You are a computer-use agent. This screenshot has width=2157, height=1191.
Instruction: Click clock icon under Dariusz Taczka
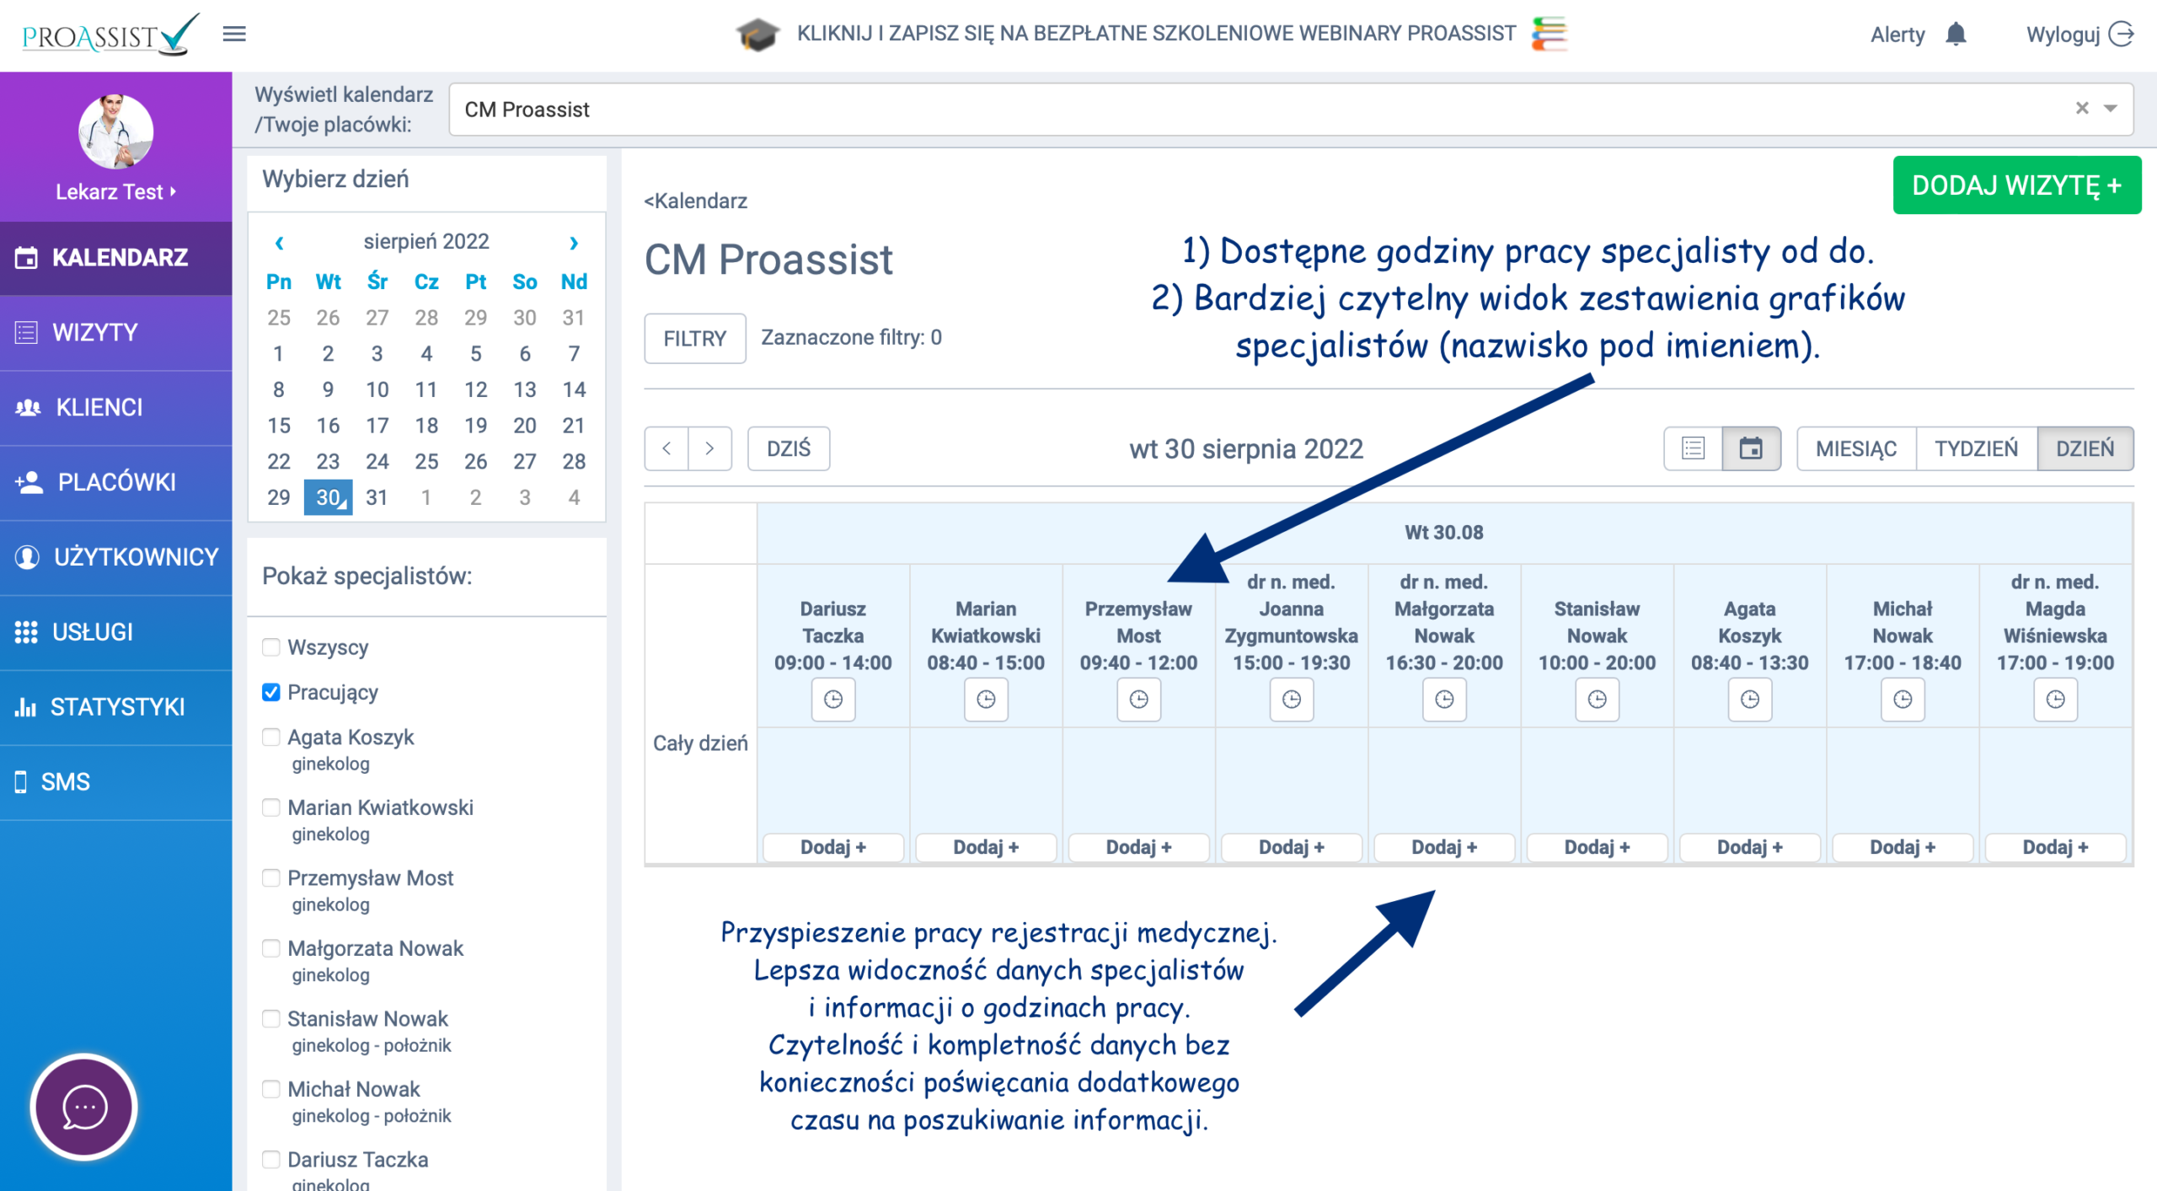click(832, 699)
